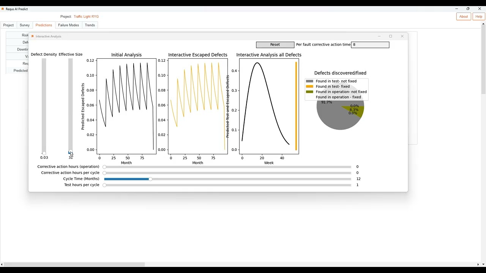
Task: Click the Traffic Light RYG project name
Action: point(86,17)
